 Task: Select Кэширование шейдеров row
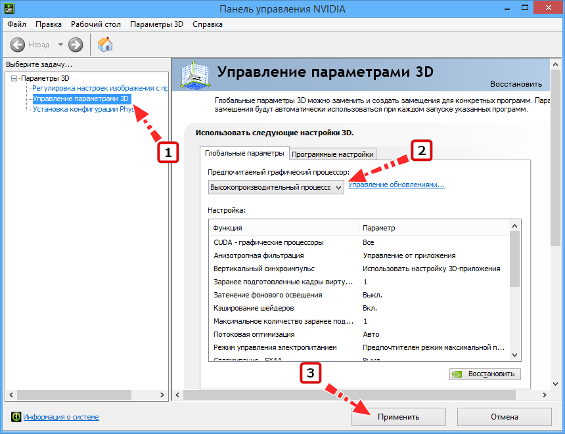(359, 308)
